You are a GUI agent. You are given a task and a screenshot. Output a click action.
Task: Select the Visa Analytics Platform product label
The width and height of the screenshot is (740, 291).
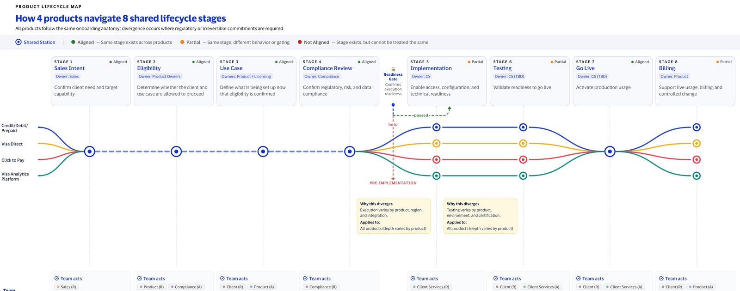(x=15, y=176)
